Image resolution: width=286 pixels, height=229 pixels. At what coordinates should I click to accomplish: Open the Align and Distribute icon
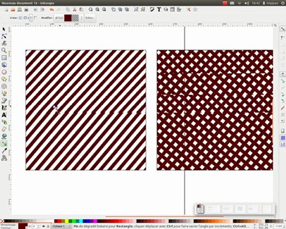pyautogui.click(x=179, y=10)
